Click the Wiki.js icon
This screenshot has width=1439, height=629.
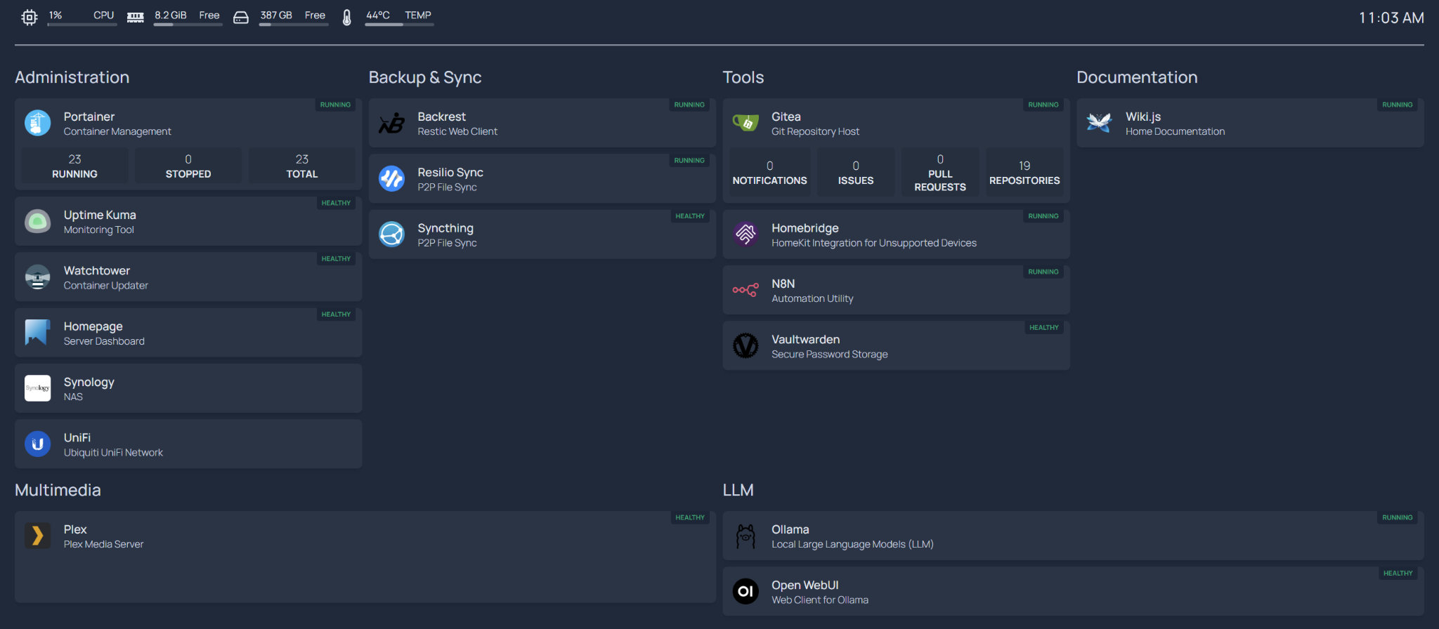tap(1100, 123)
